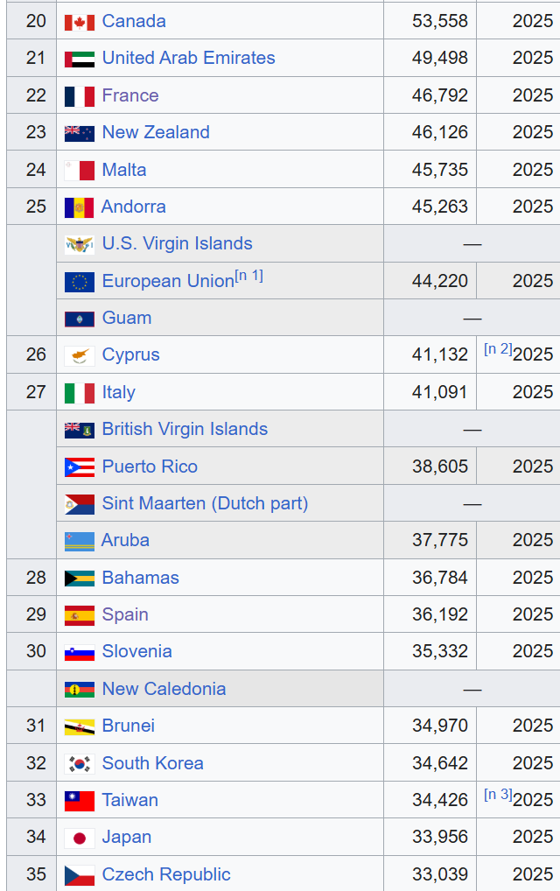The width and height of the screenshot is (560, 891).
Task: Open footnote n 2 in Cyprus row
Action: point(498,349)
